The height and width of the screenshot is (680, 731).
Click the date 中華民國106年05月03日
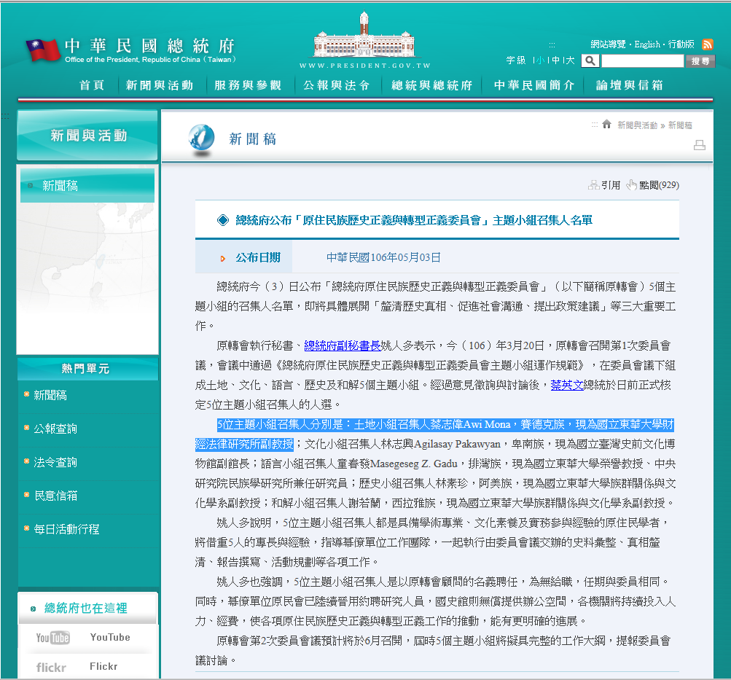(383, 257)
